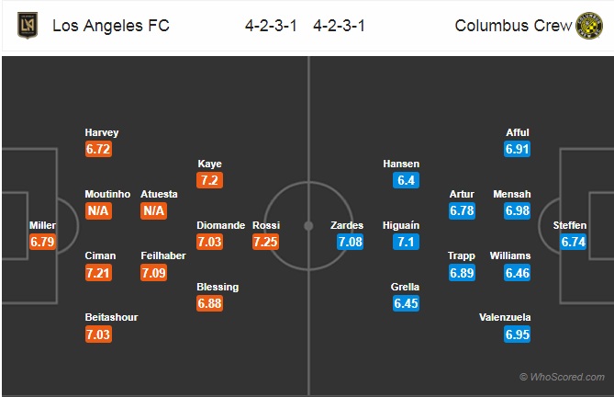Open the WhoScored.com watermark link
The image size is (614, 397).
pos(562,377)
